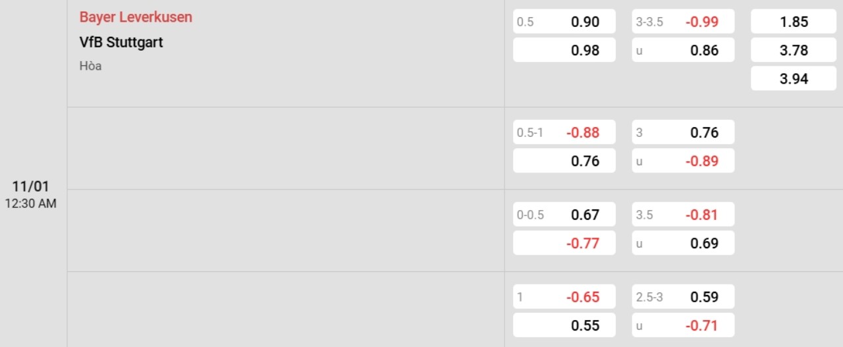843x347 pixels.
Task: Choose home win odds 1.85
Action: click(794, 22)
